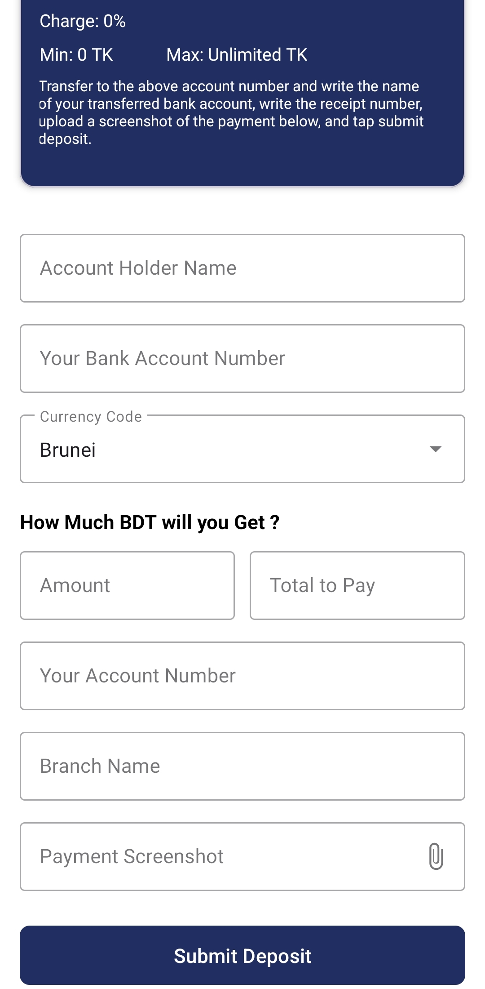Click the selected 'Brunei' currency value
485x989 pixels.
68,450
